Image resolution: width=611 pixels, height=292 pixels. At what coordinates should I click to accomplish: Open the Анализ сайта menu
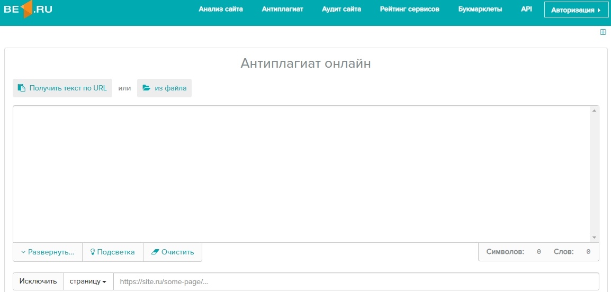coord(221,10)
